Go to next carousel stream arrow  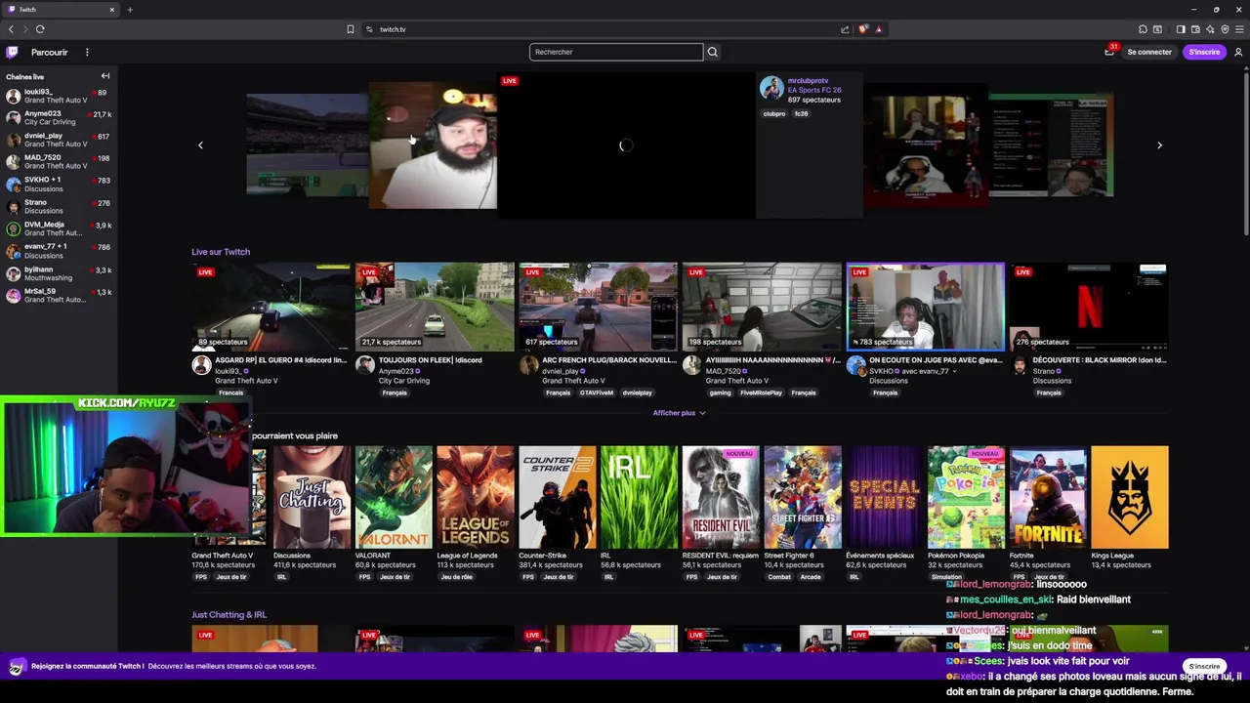1159,145
